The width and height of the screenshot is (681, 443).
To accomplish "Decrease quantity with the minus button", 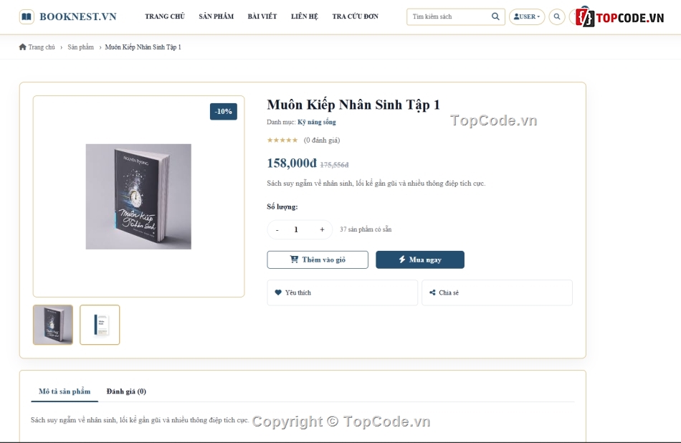I will pyautogui.click(x=277, y=229).
